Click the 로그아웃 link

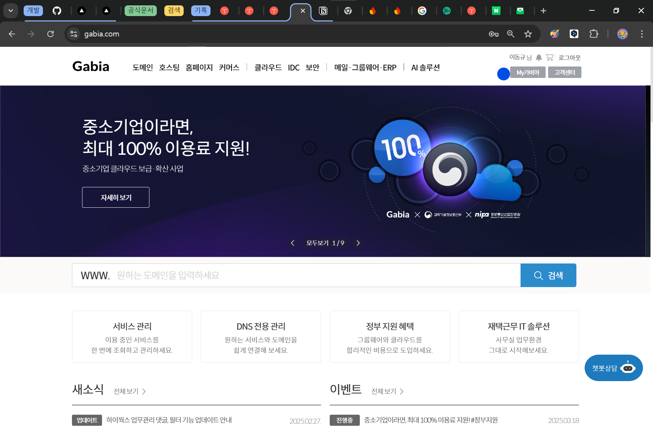click(570, 58)
